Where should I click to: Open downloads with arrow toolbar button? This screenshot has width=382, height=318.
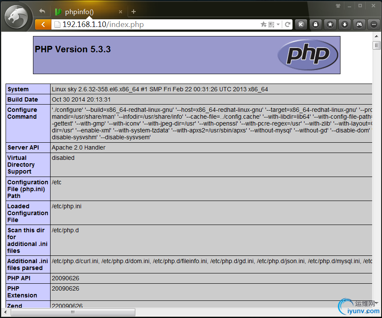coord(345,24)
